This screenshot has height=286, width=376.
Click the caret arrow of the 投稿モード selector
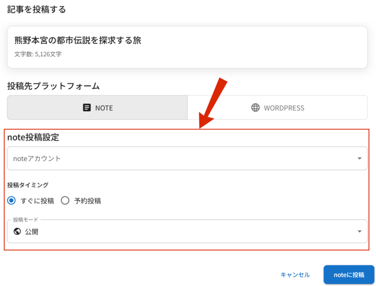click(359, 232)
